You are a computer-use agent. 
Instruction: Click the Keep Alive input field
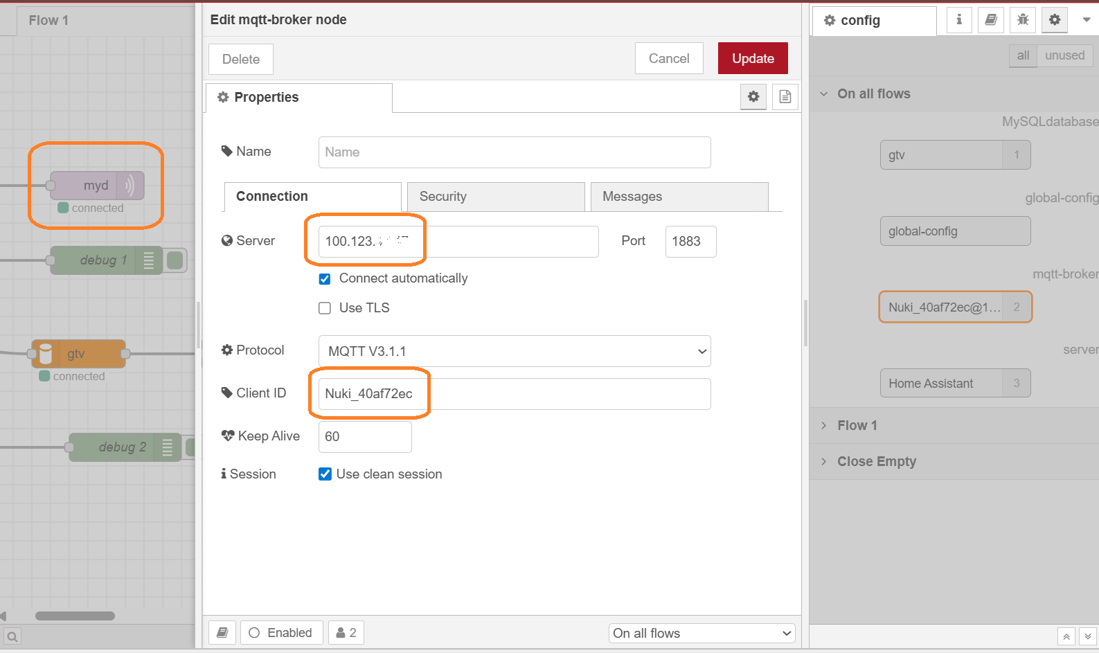click(x=365, y=437)
